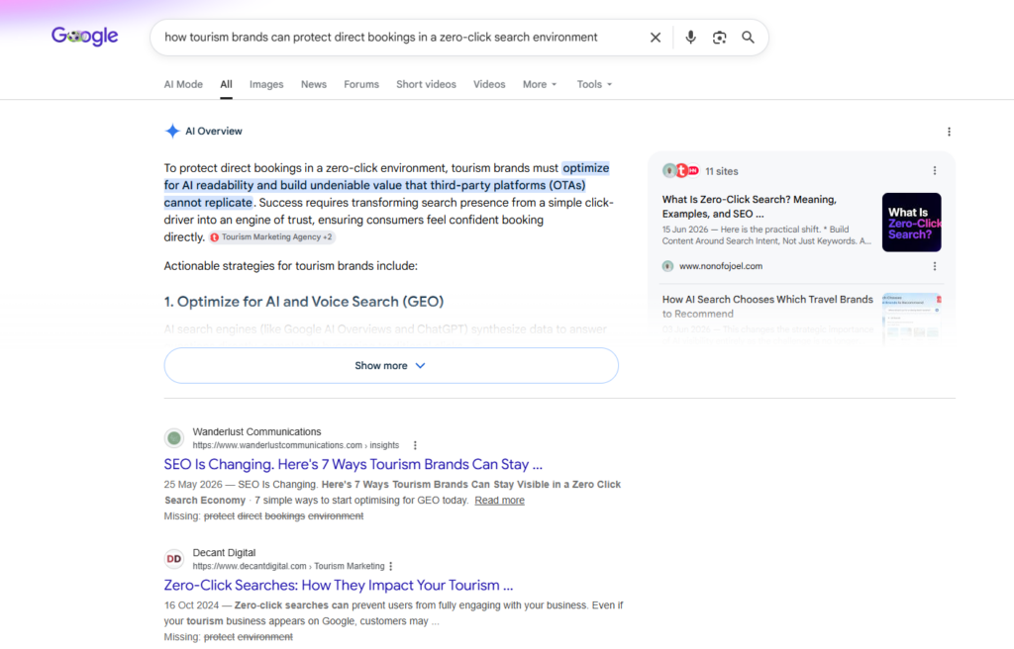Open the 11 sites panel three-dot menu

(935, 170)
